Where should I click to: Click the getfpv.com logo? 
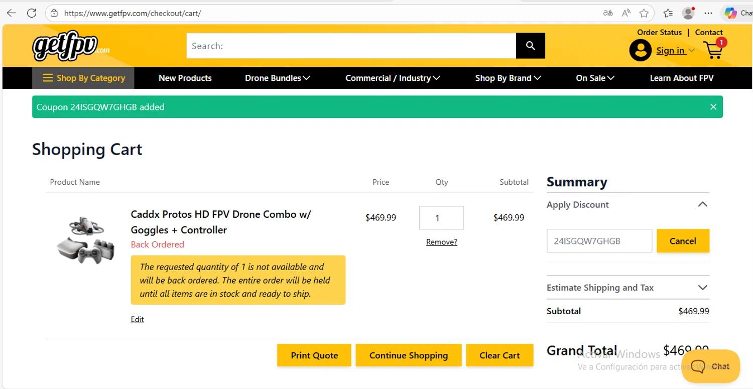pos(71,46)
